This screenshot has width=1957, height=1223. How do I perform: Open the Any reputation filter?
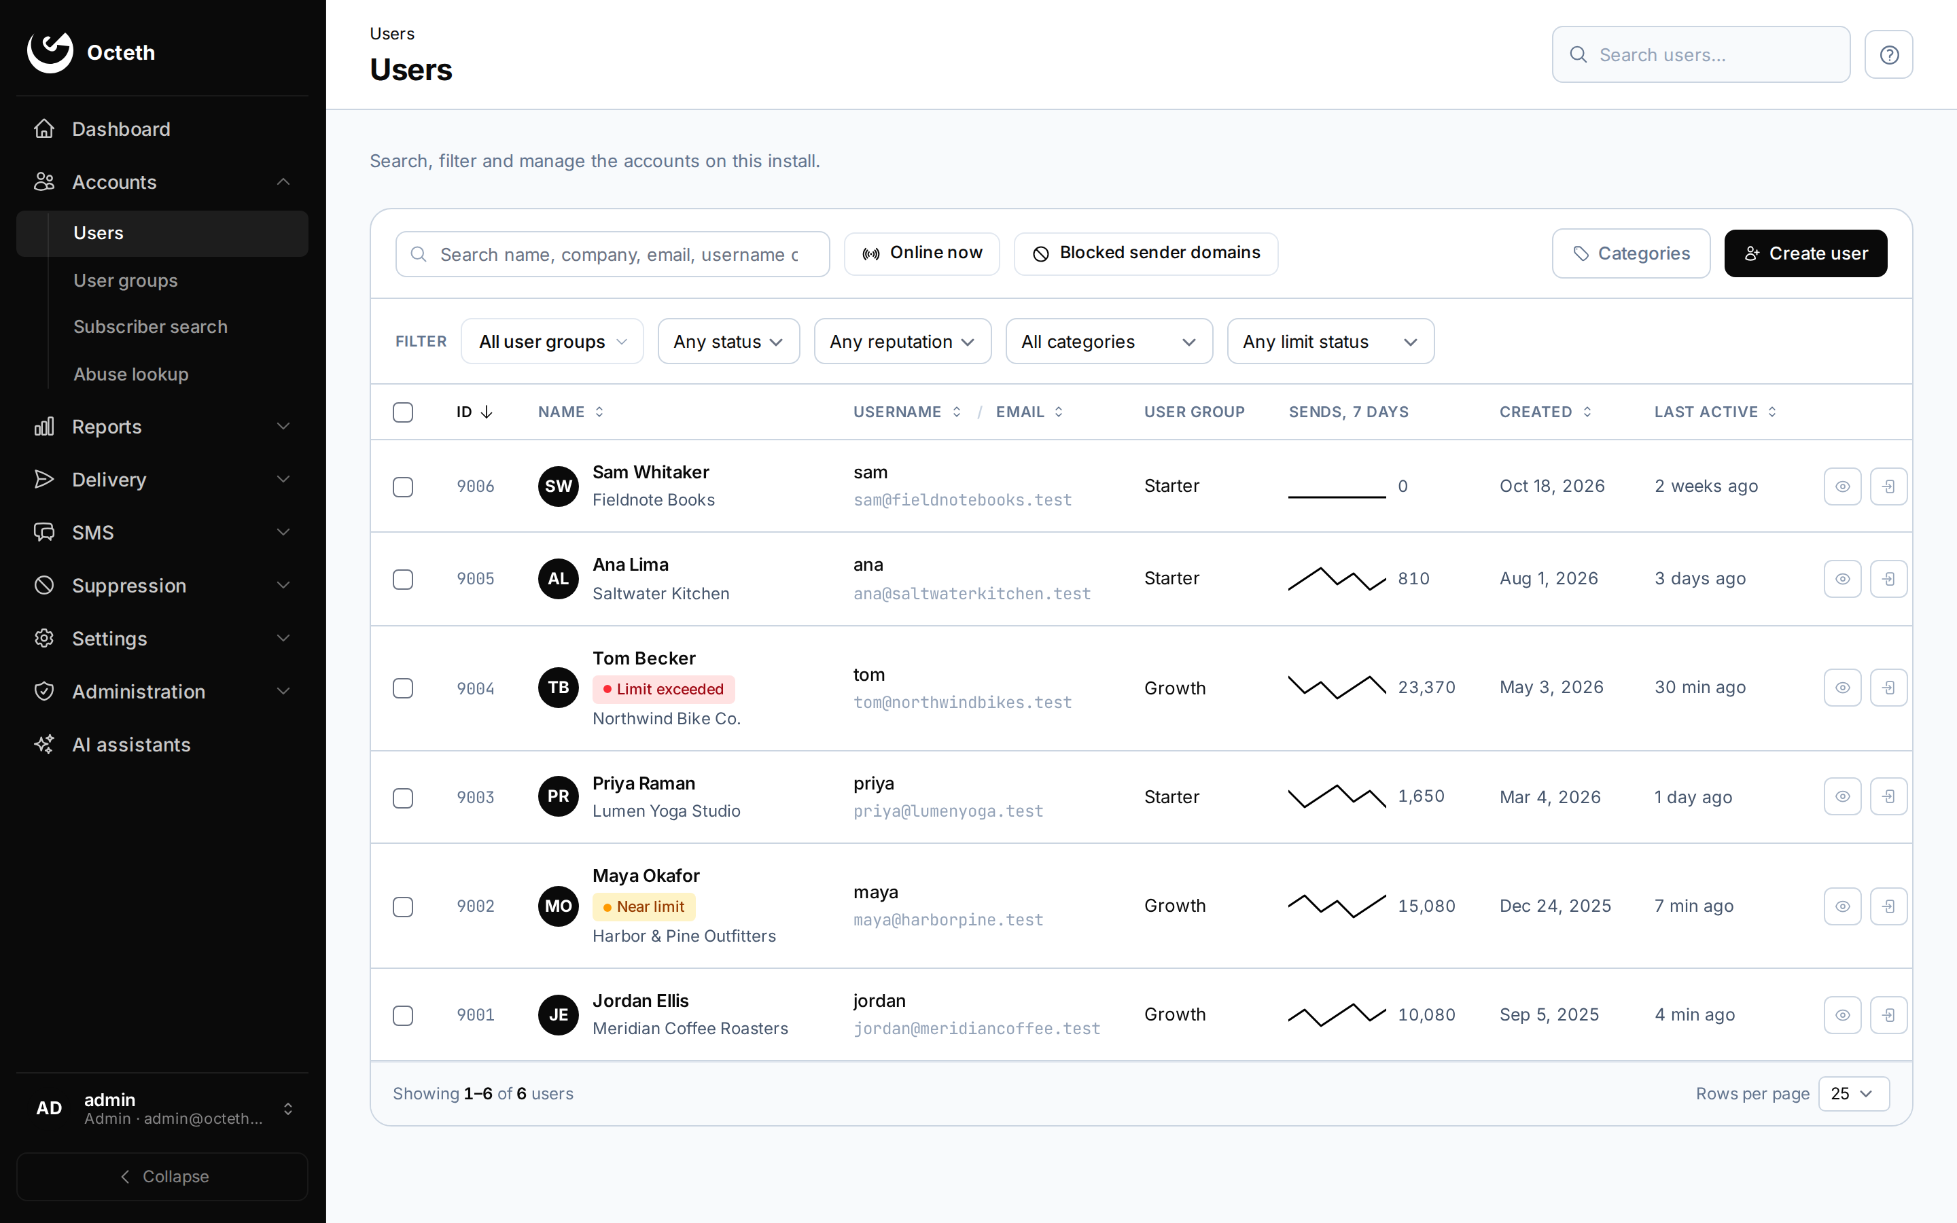click(x=902, y=341)
